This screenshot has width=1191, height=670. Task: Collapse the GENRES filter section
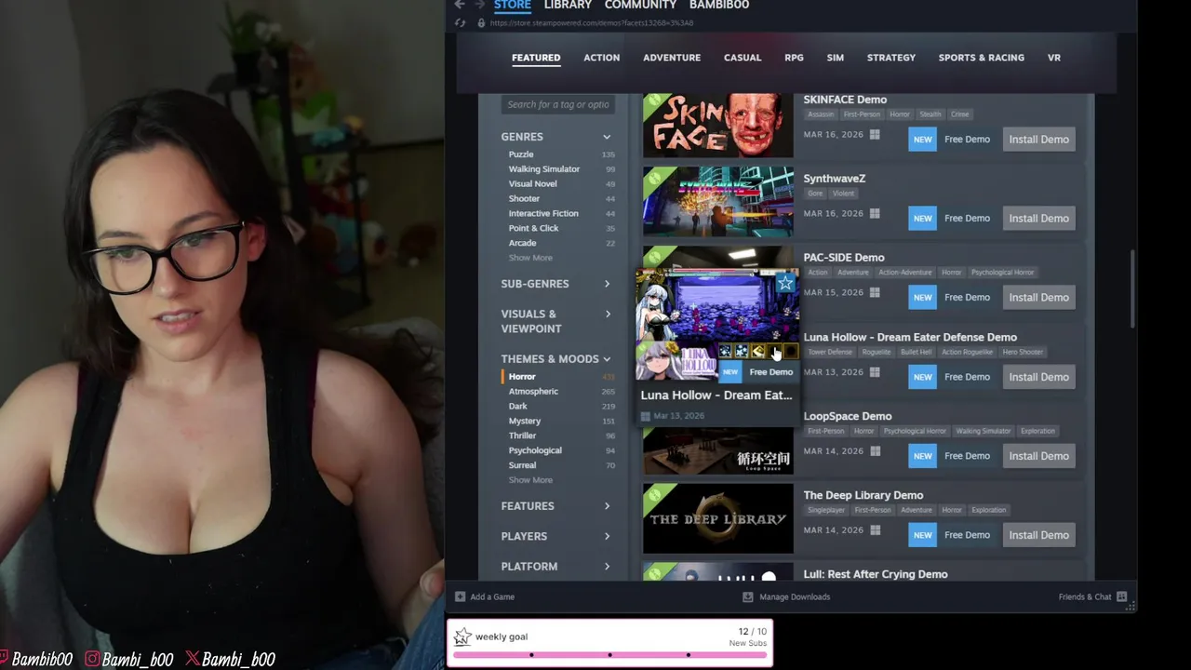(607, 137)
